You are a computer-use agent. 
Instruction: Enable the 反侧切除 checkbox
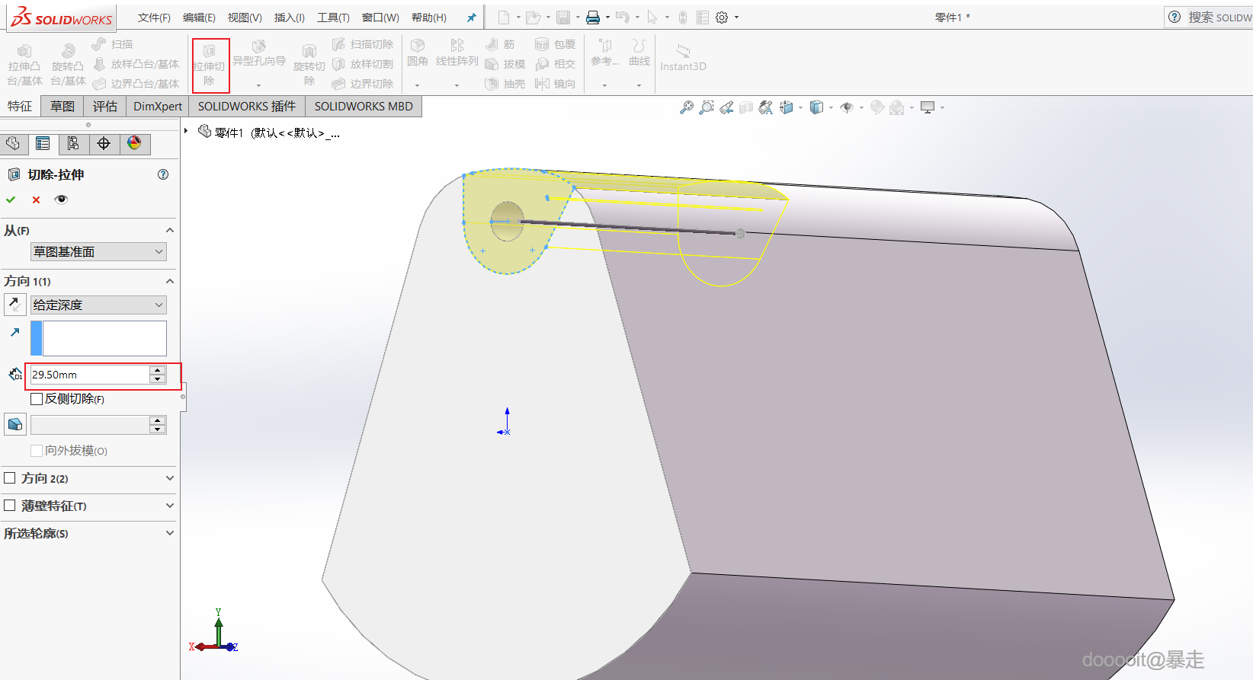[37, 399]
